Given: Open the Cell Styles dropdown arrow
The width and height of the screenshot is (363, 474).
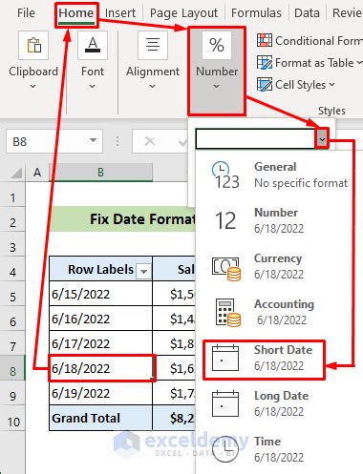Looking at the screenshot, I should tap(331, 85).
